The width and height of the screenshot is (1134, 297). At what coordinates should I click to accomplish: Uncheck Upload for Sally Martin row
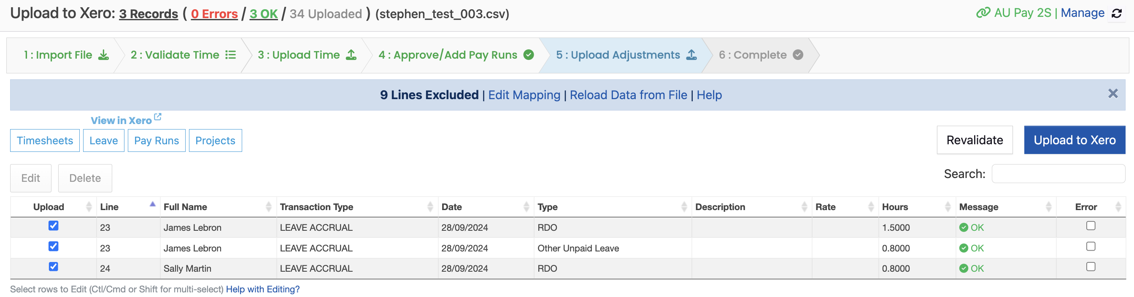point(53,267)
